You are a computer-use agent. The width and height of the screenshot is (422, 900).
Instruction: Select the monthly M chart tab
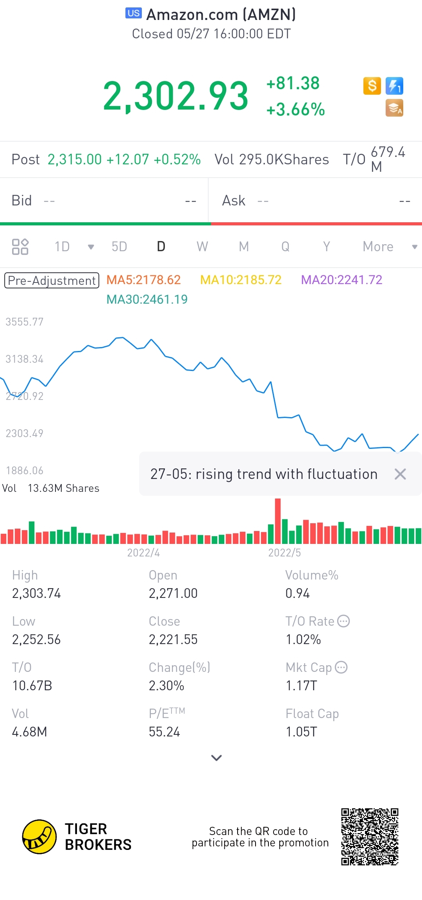click(244, 247)
